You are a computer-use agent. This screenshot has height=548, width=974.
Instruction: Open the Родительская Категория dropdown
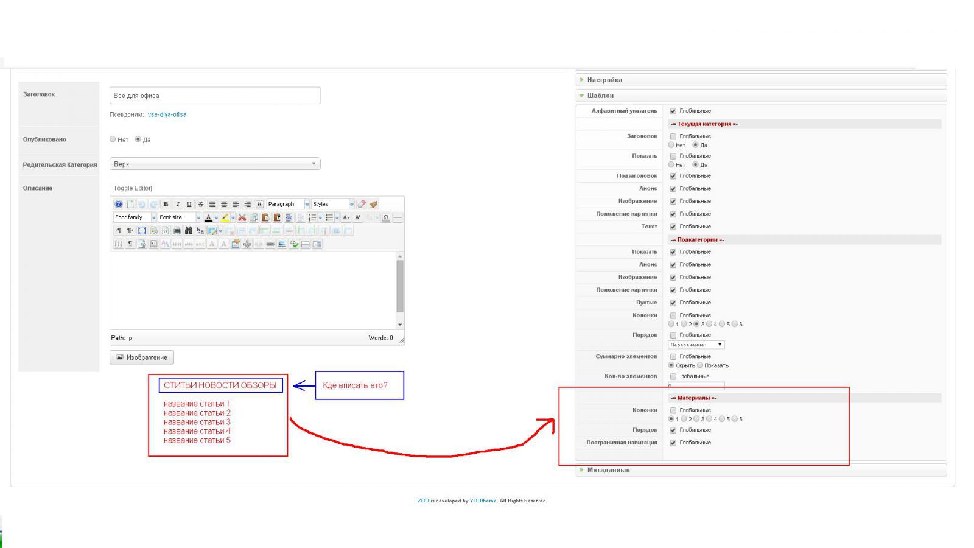(x=215, y=164)
